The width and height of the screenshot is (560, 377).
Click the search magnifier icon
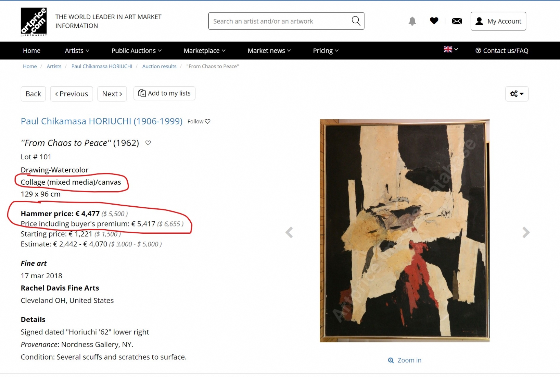coord(356,21)
